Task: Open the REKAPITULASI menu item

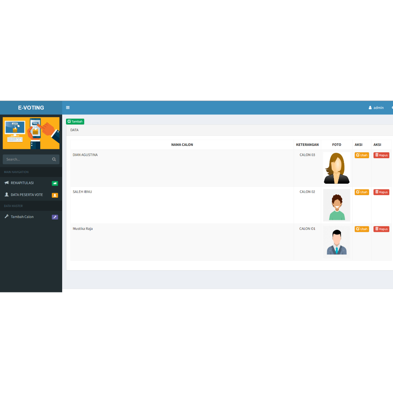Action: click(31, 183)
